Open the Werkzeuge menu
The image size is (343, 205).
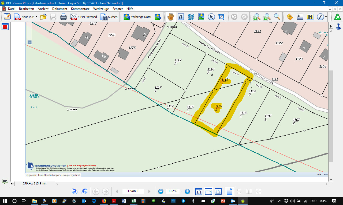pyautogui.click(x=101, y=9)
